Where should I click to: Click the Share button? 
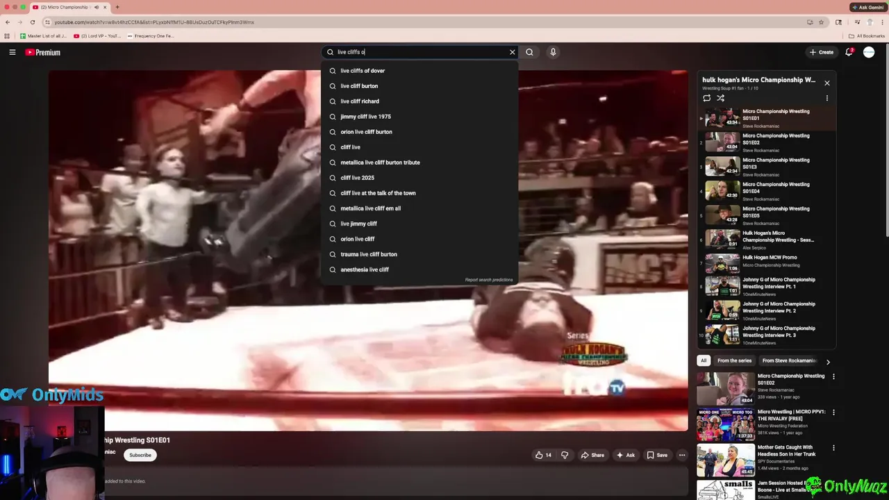click(x=592, y=455)
